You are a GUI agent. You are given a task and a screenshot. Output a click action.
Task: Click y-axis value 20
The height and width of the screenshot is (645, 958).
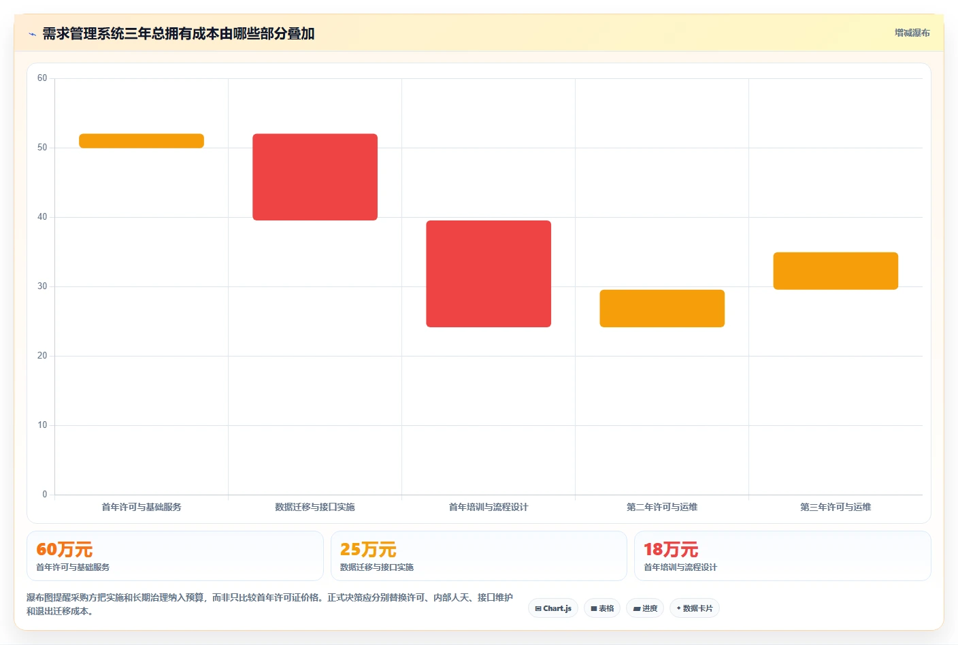point(42,356)
